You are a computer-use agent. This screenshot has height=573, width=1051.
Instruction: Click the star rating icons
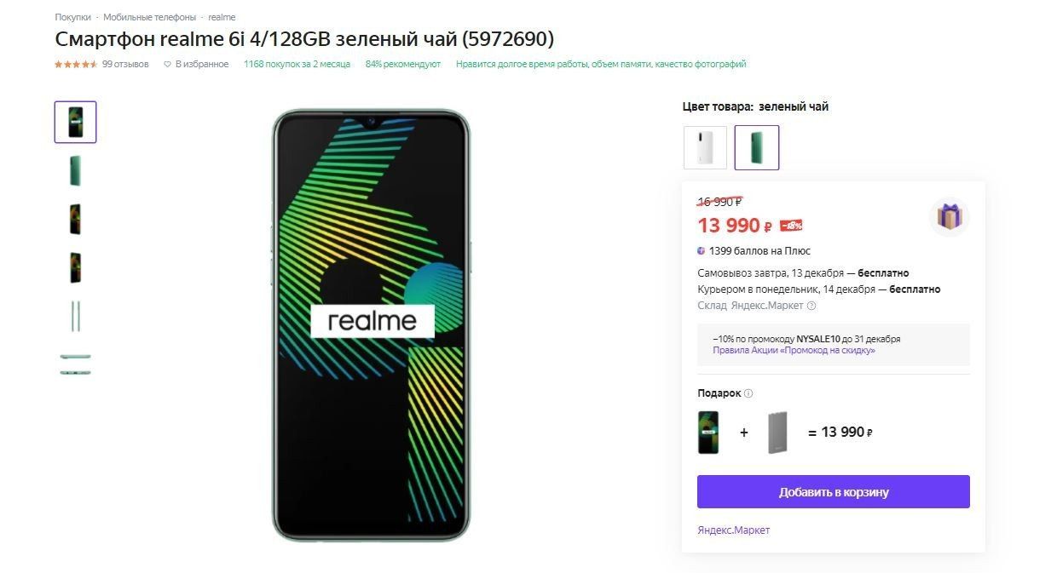pos(76,64)
